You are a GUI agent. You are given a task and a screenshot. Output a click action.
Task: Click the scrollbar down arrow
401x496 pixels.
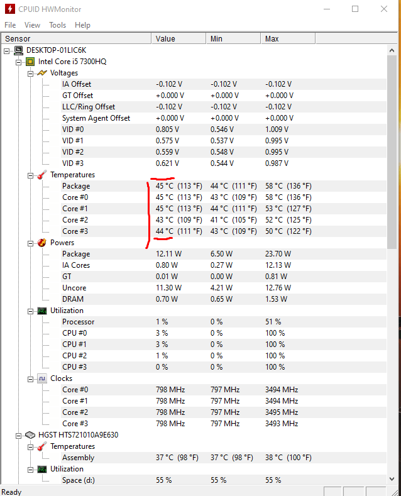click(x=392, y=479)
